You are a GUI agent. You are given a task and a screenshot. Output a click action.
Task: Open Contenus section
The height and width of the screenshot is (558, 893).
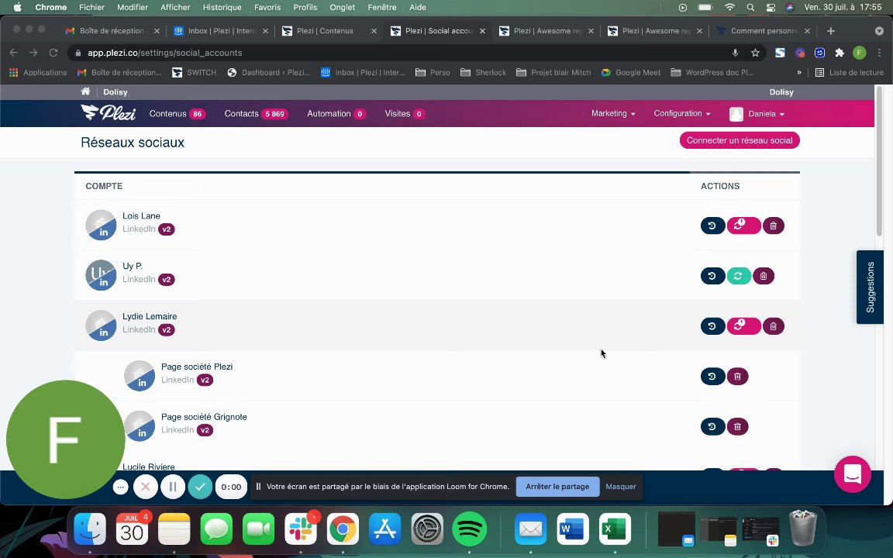[177, 114]
